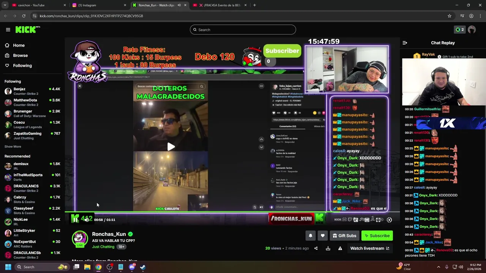
Task: Open a new browser tab
Action: [254, 5]
